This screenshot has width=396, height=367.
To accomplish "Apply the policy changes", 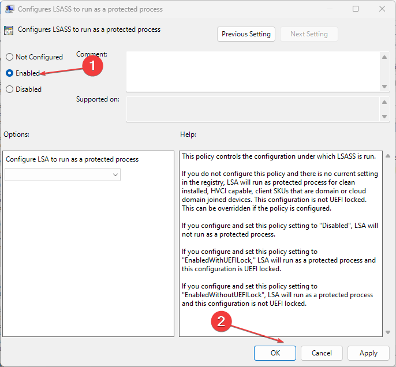I will [368, 353].
